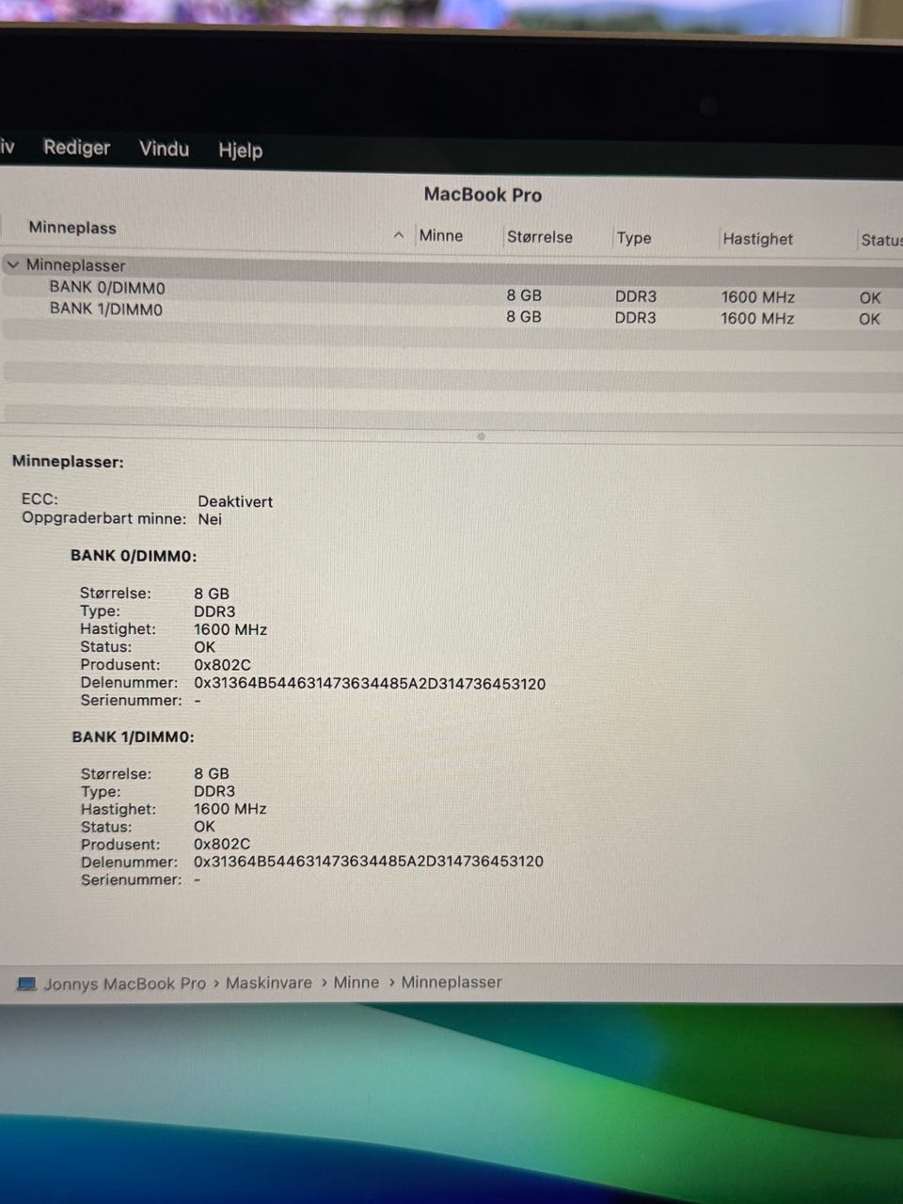Sort by the Størrelse column header
The width and height of the screenshot is (903, 1204).
(x=540, y=237)
